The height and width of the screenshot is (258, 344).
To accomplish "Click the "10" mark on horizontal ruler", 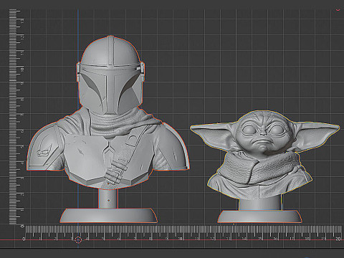I will [x=181, y=239].
